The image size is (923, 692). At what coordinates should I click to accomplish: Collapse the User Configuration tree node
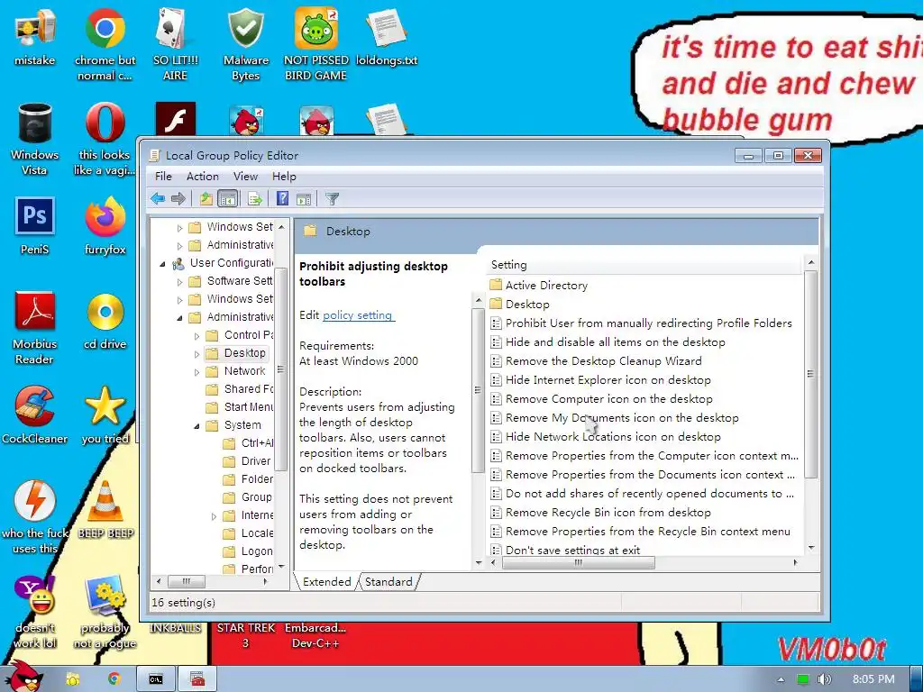tap(162, 264)
